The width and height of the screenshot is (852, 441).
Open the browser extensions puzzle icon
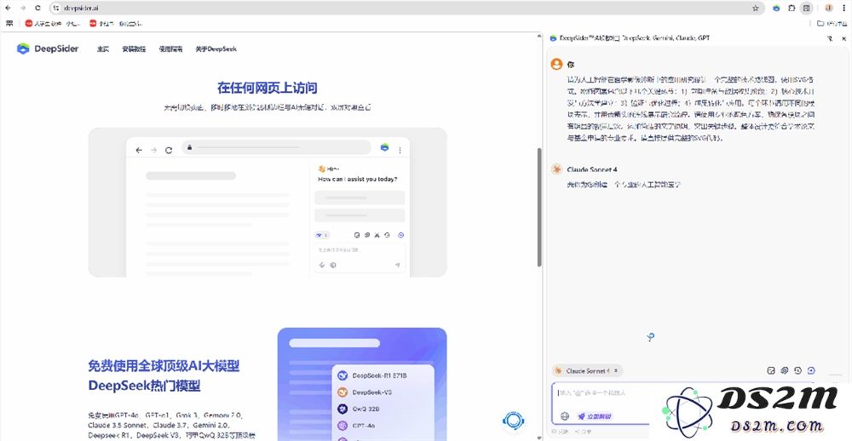click(792, 8)
